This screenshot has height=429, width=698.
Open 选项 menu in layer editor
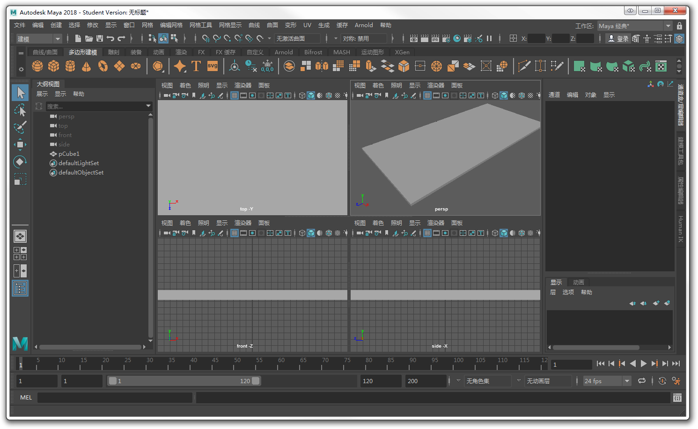(x=568, y=292)
